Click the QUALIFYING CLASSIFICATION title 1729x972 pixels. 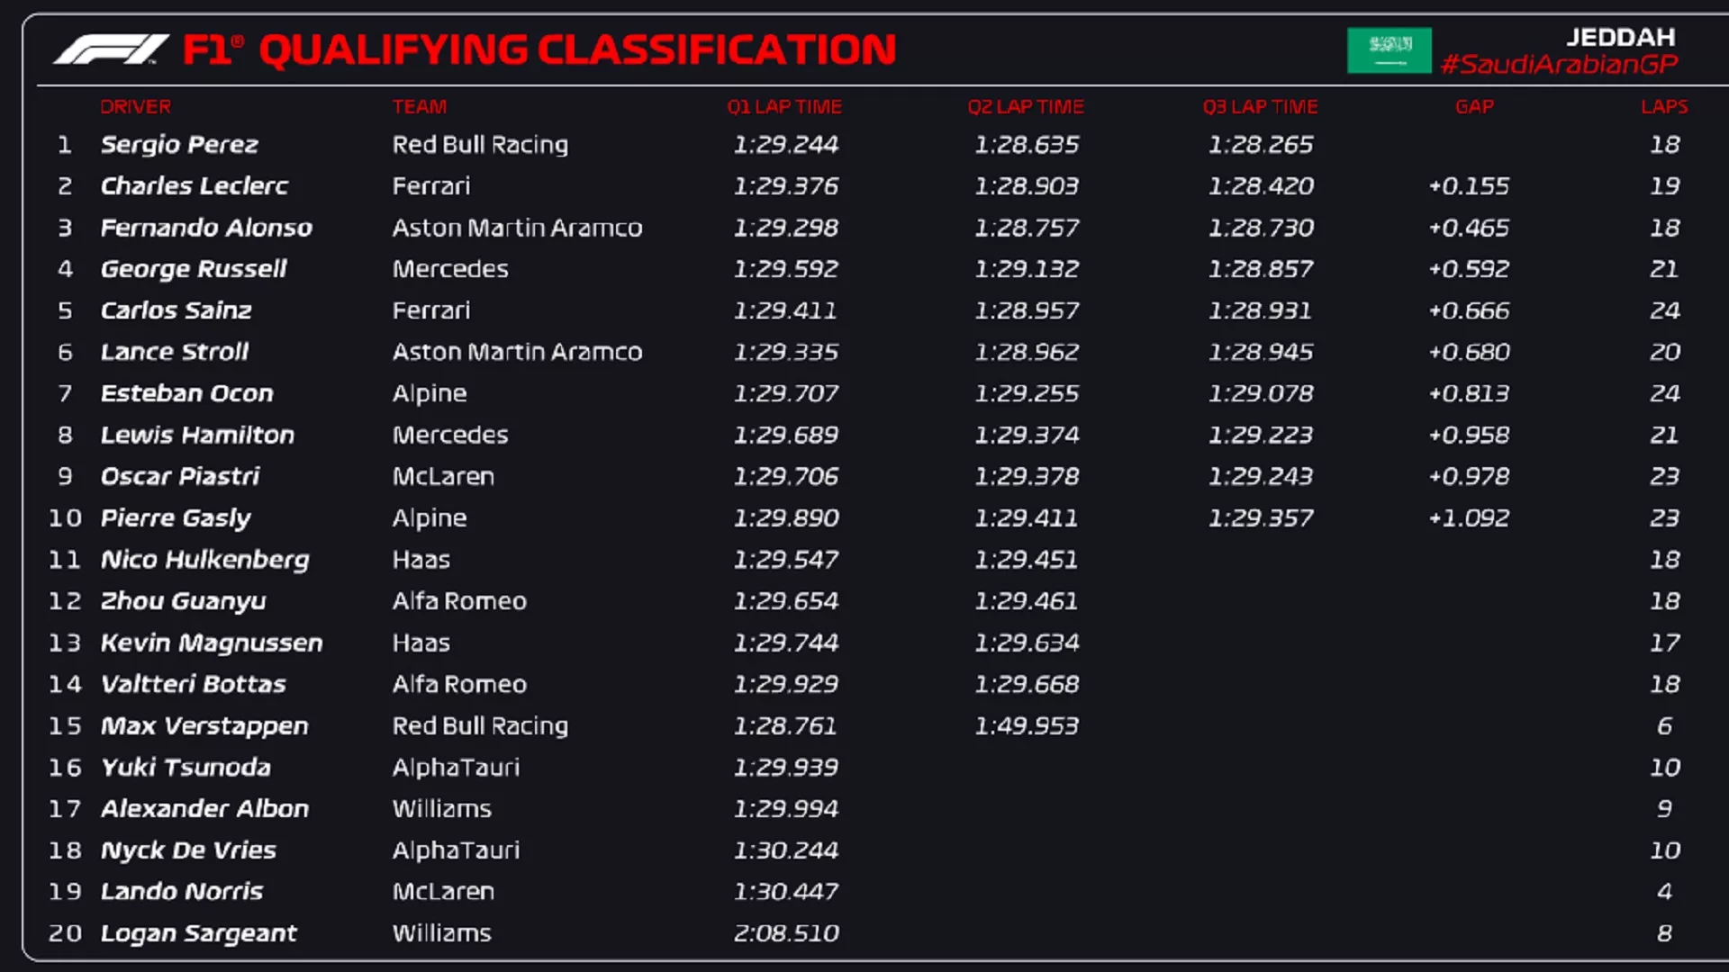click(x=577, y=49)
